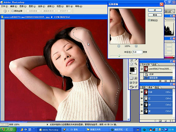This screenshot has width=176, height=132.
Task: Enable the 滚动全部 checkbox
Action: coord(13,11)
